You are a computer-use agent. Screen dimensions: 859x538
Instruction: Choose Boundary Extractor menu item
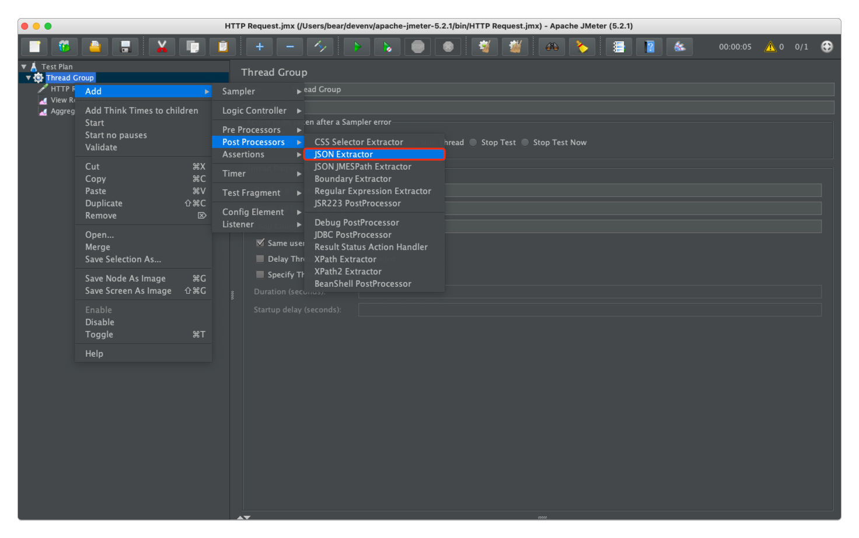point(375,179)
